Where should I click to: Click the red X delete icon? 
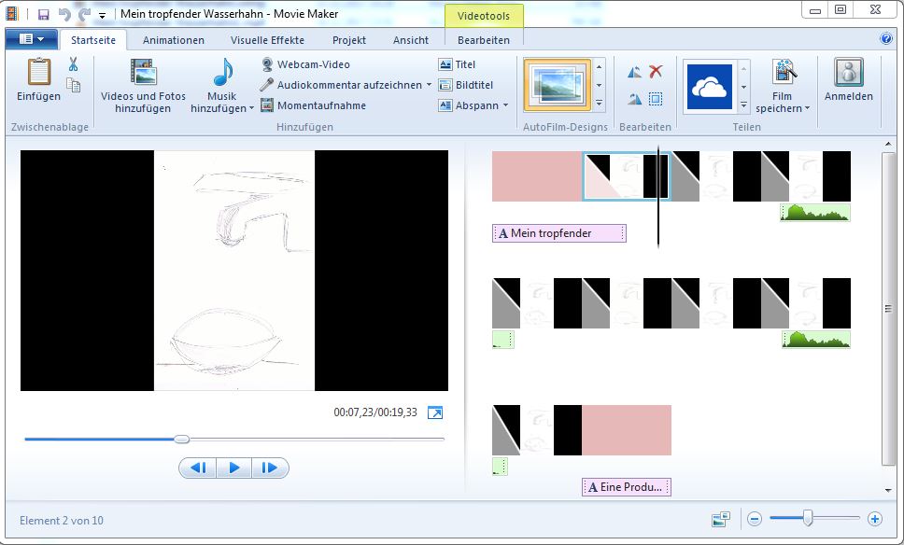pos(656,72)
